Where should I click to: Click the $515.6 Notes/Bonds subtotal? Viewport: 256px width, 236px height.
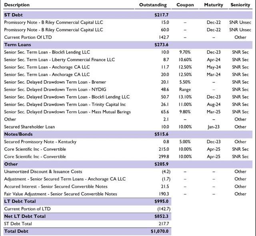[162, 134]
